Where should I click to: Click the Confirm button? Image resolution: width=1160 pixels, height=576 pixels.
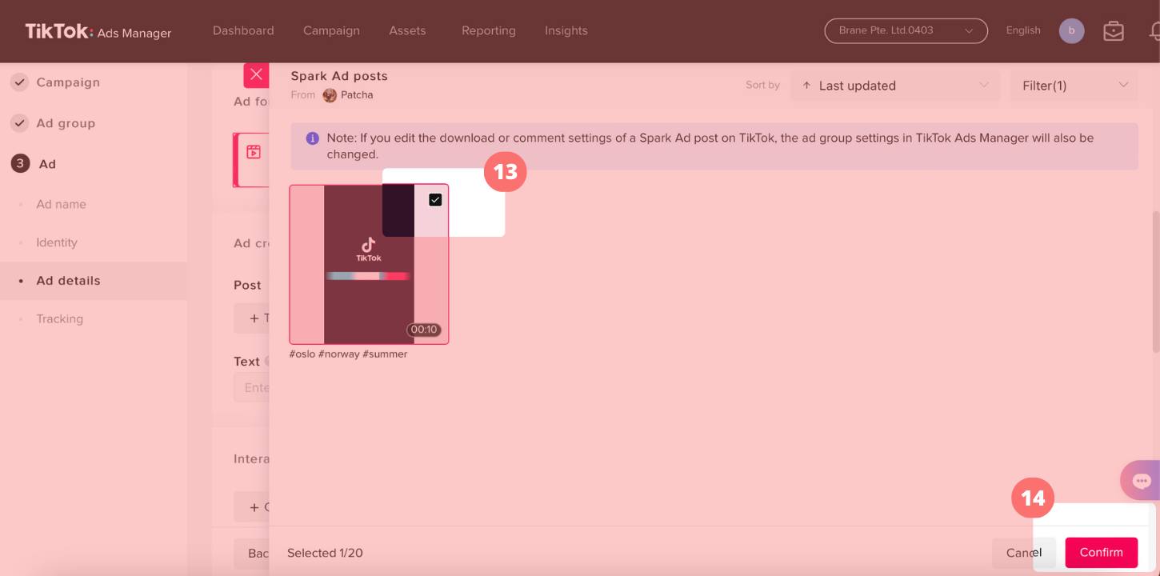(x=1101, y=553)
